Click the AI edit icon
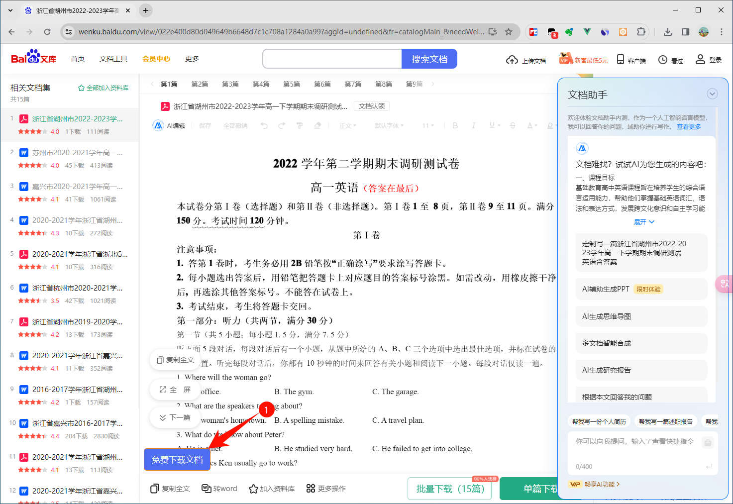733x504 pixels. (158, 125)
